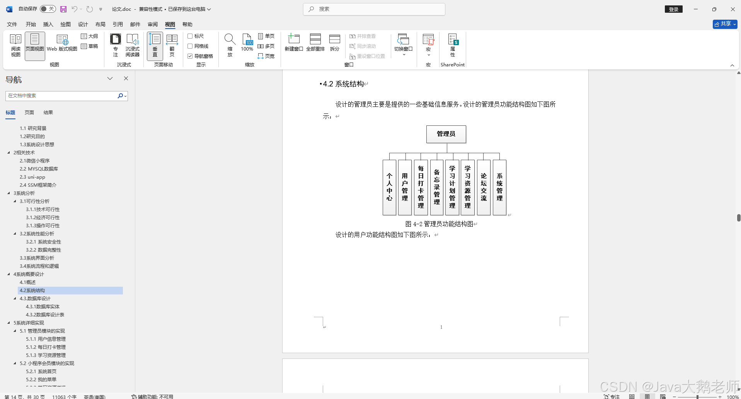The image size is (741, 399).
Task: Click the zoom slider in status bar
Action: (x=697, y=397)
